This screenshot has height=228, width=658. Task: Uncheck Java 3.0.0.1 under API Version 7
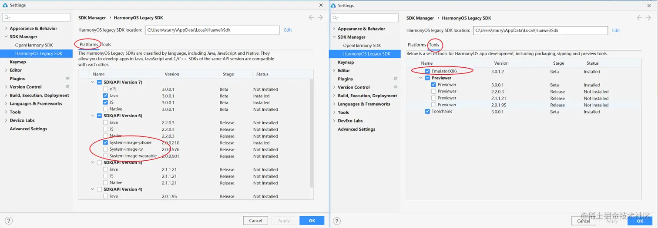105,96
